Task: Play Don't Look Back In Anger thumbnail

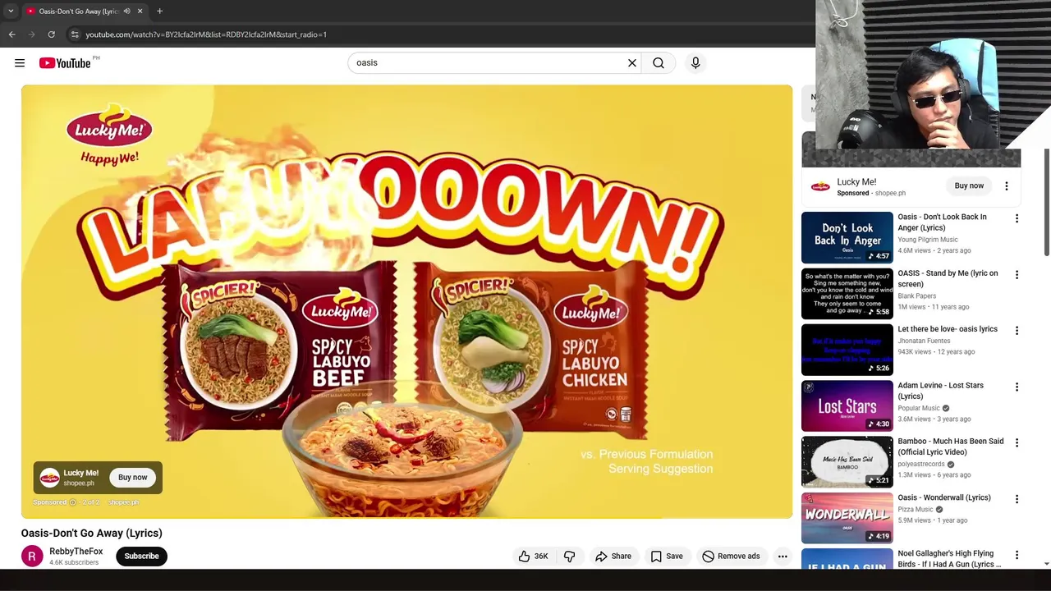Action: [847, 237]
